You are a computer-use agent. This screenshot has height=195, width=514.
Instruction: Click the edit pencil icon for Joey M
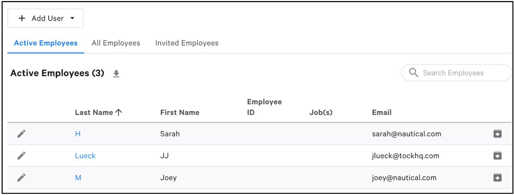(21, 177)
